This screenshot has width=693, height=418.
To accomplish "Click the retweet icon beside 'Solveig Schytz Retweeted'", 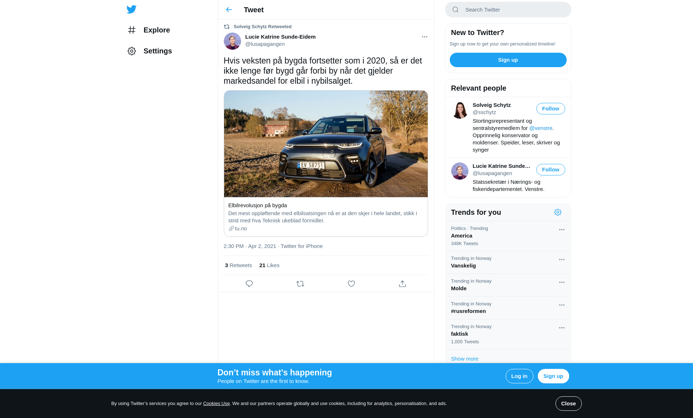I will coord(227,27).
